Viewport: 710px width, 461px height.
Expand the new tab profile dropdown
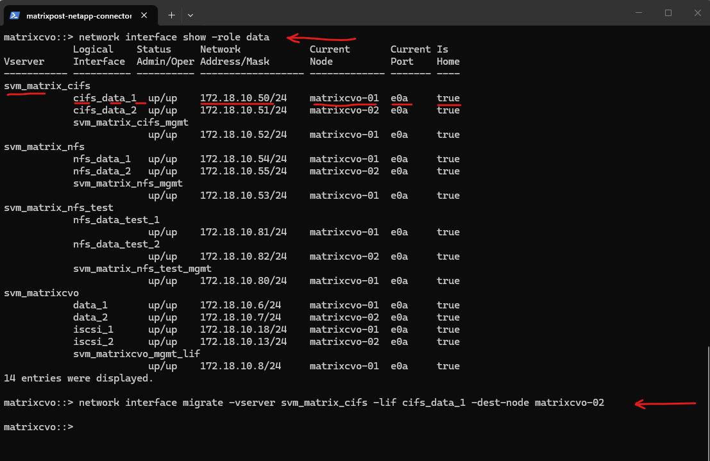click(x=190, y=15)
